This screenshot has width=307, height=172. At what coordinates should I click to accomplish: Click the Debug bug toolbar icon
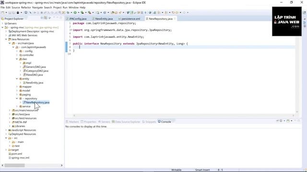pyautogui.click(x=68, y=12)
